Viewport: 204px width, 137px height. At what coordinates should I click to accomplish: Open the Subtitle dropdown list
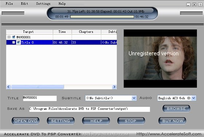click(x=134, y=98)
